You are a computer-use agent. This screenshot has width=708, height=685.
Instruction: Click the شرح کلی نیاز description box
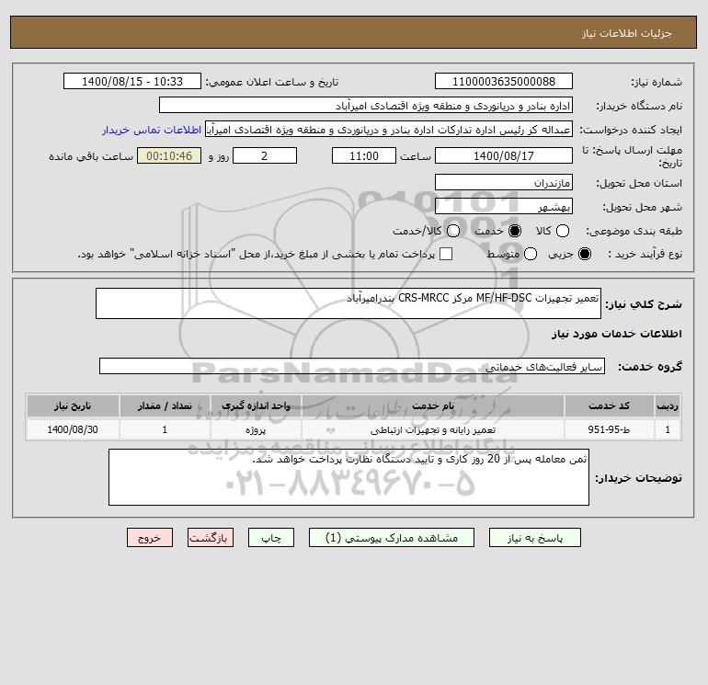click(x=348, y=303)
